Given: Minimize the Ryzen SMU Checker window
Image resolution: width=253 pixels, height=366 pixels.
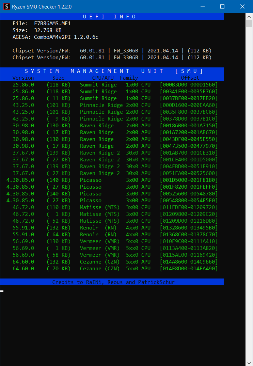Looking at the screenshot, I should (202, 6).
